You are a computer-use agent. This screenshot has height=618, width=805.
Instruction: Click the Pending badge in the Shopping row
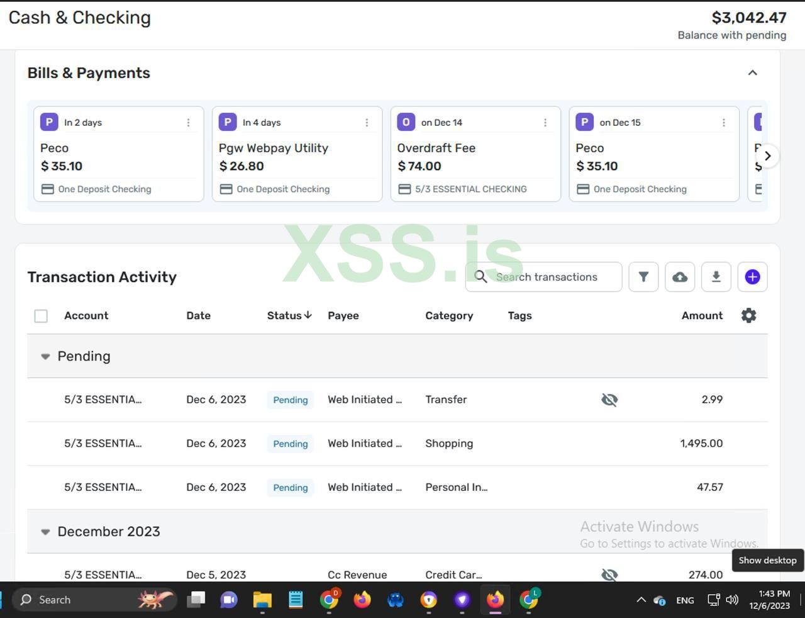(x=291, y=444)
